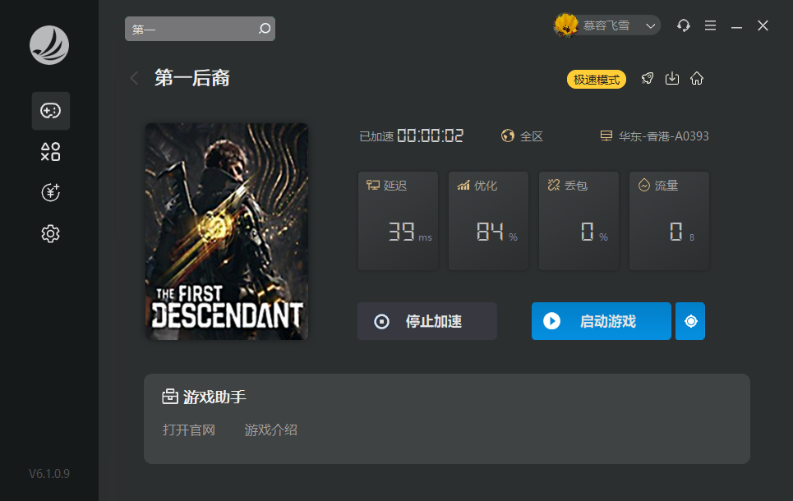Click the 流量 traffic card
This screenshot has height=501, width=793.
(x=669, y=220)
